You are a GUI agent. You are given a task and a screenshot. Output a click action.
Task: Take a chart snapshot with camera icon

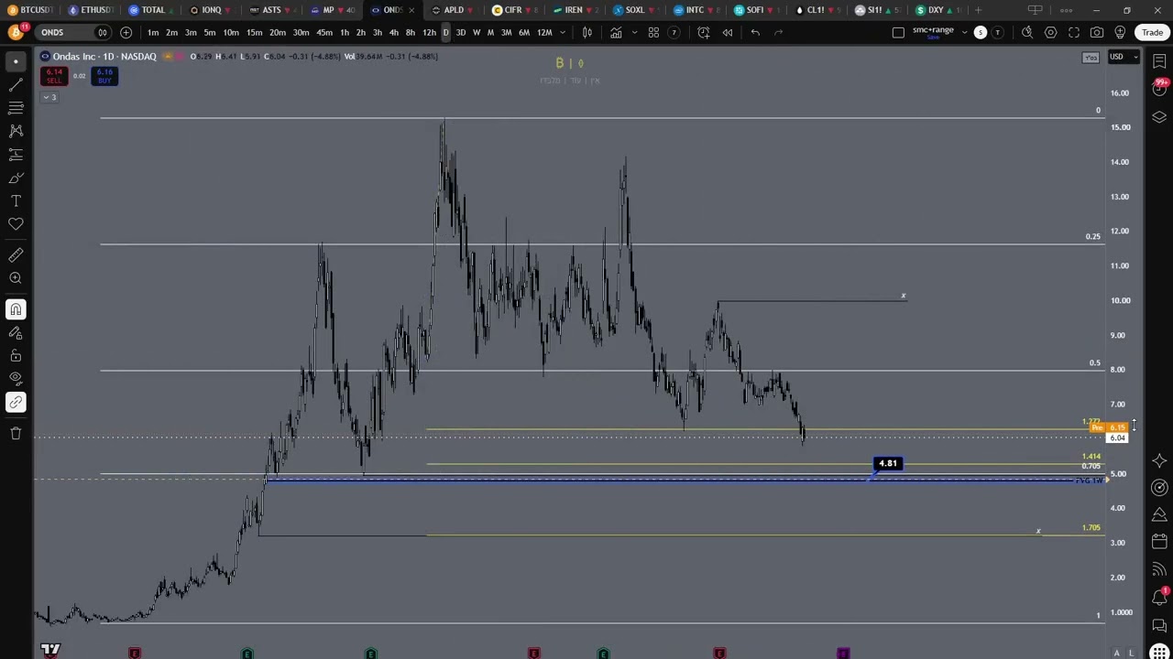(x=1097, y=33)
